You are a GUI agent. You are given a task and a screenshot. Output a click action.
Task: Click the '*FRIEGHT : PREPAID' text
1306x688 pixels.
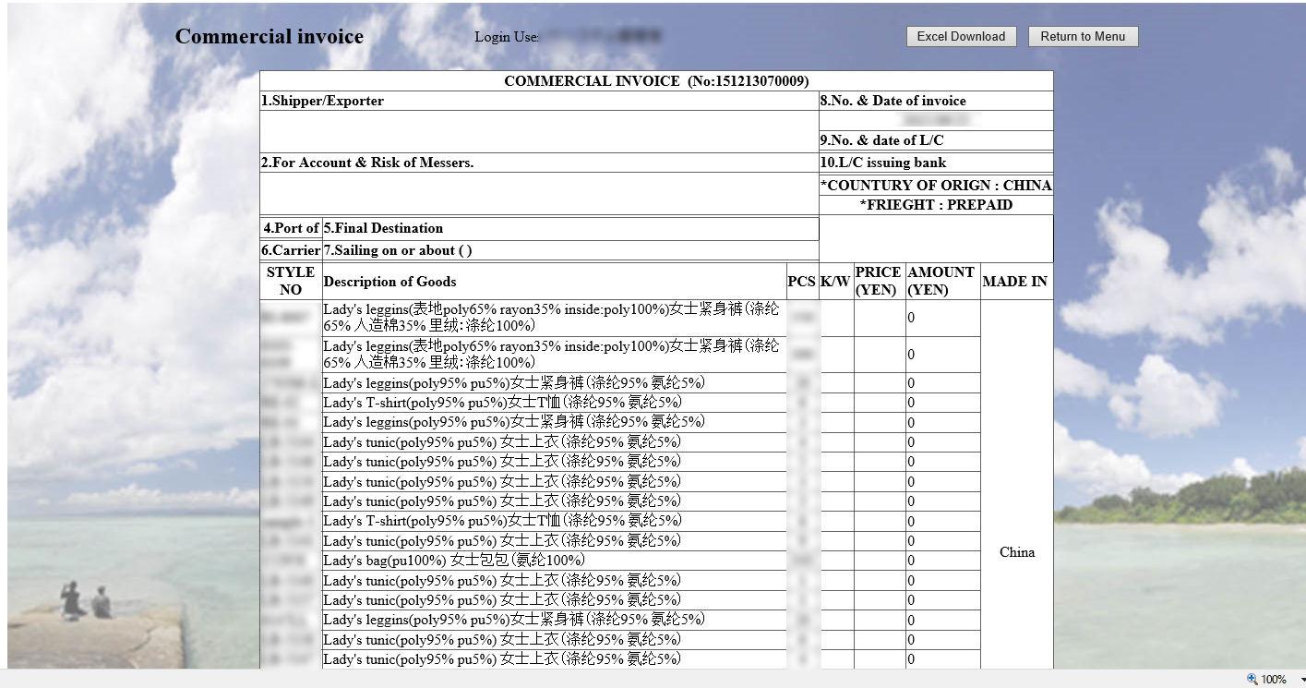(936, 205)
